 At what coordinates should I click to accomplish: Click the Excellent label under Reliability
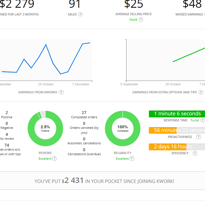coord(122,159)
